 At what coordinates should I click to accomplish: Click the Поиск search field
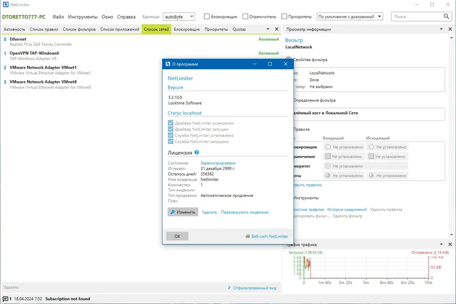click(418, 16)
